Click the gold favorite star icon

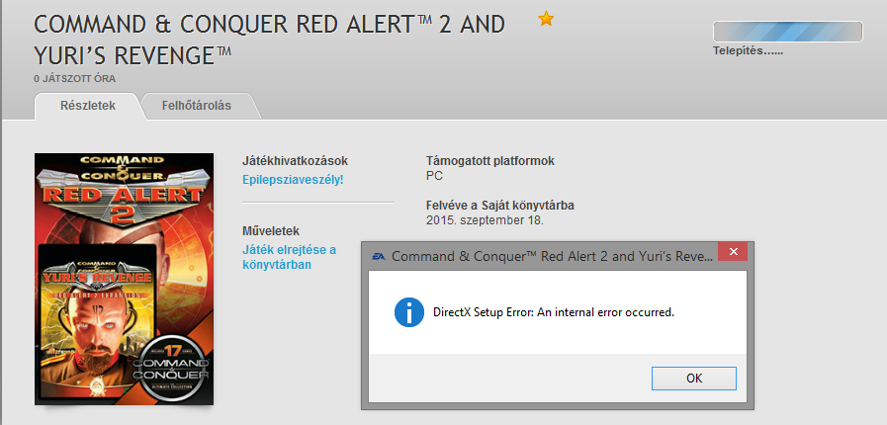point(546,19)
